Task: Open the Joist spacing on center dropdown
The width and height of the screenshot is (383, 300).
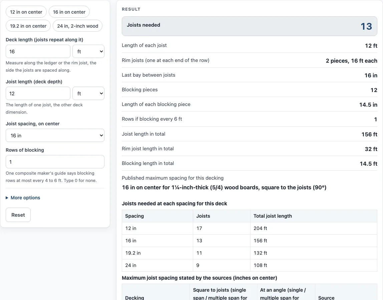Action: [55, 135]
